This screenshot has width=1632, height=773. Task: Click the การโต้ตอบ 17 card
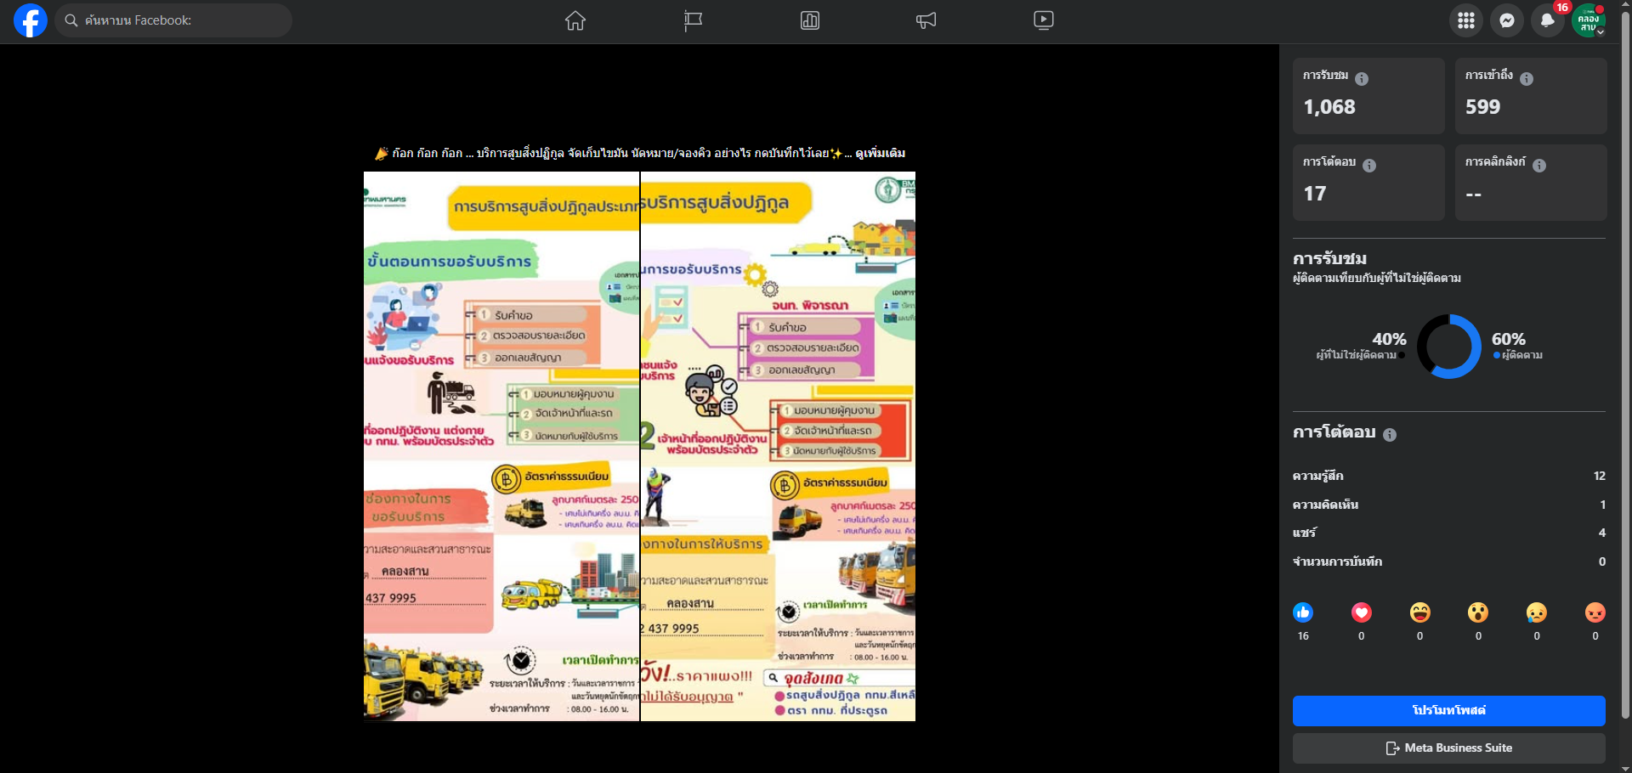[1368, 183]
